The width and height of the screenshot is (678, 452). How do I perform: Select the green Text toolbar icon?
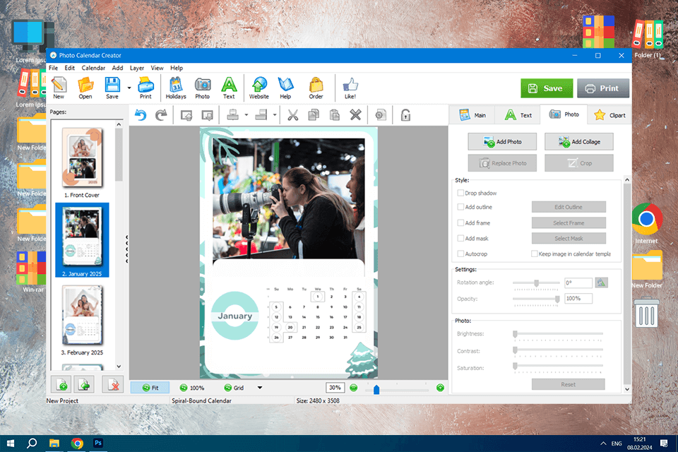coord(229,88)
